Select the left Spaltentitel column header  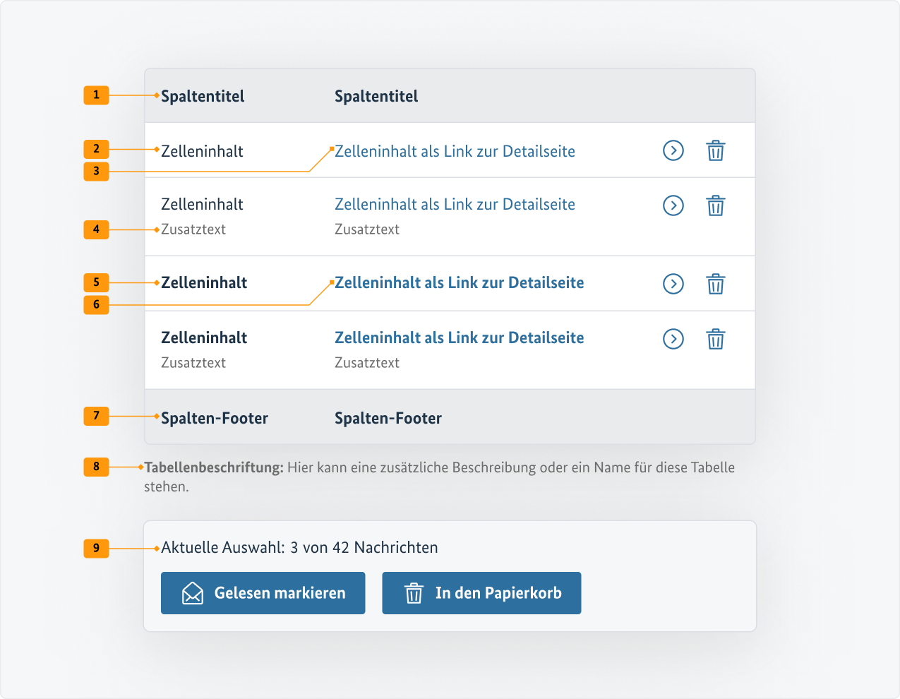pos(202,96)
